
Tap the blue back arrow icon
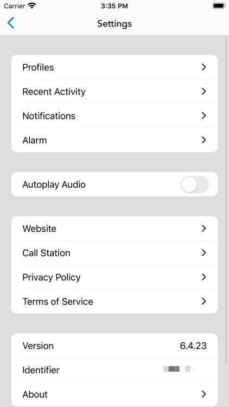(11, 23)
